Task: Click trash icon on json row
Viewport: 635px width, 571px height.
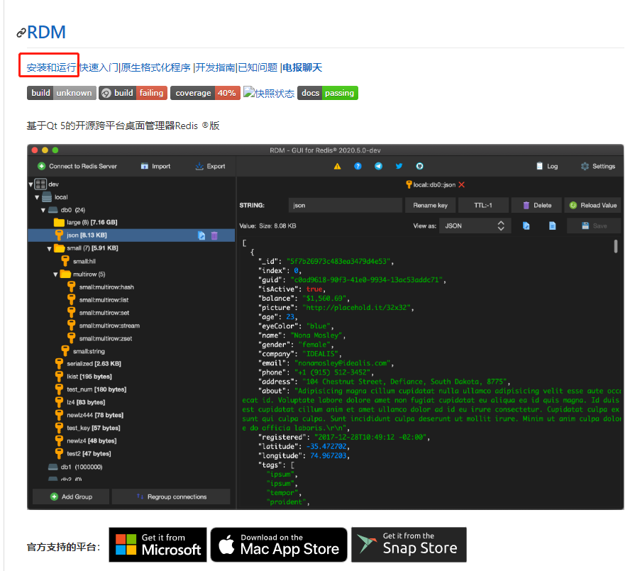Action: point(214,235)
